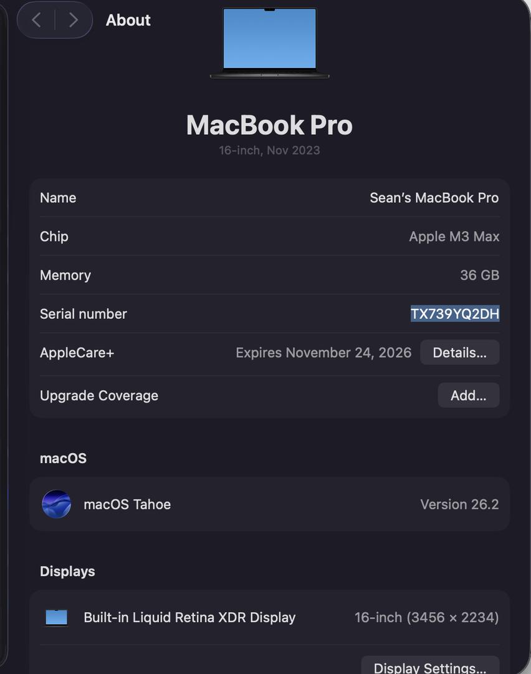The width and height of the screenshot is (531, 674).
Task: Click the macOS Tahoe label
Action: (127, 504)
